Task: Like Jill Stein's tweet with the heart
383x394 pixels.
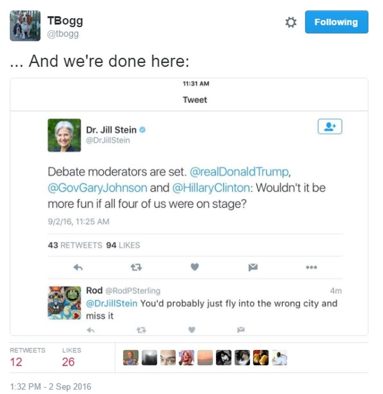Action: [x=195, y=267]
